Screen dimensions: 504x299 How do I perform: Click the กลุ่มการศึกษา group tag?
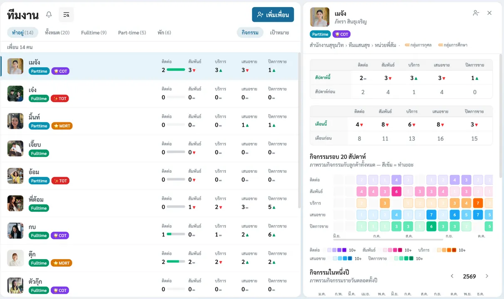452,45
